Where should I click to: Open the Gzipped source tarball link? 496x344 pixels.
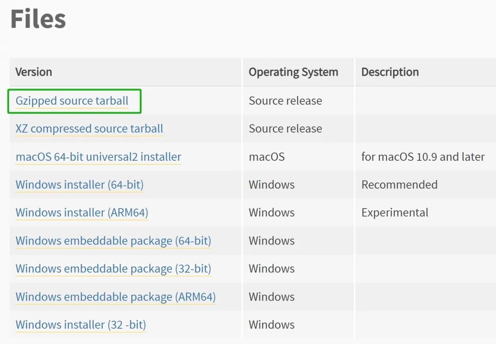point(72,101)
